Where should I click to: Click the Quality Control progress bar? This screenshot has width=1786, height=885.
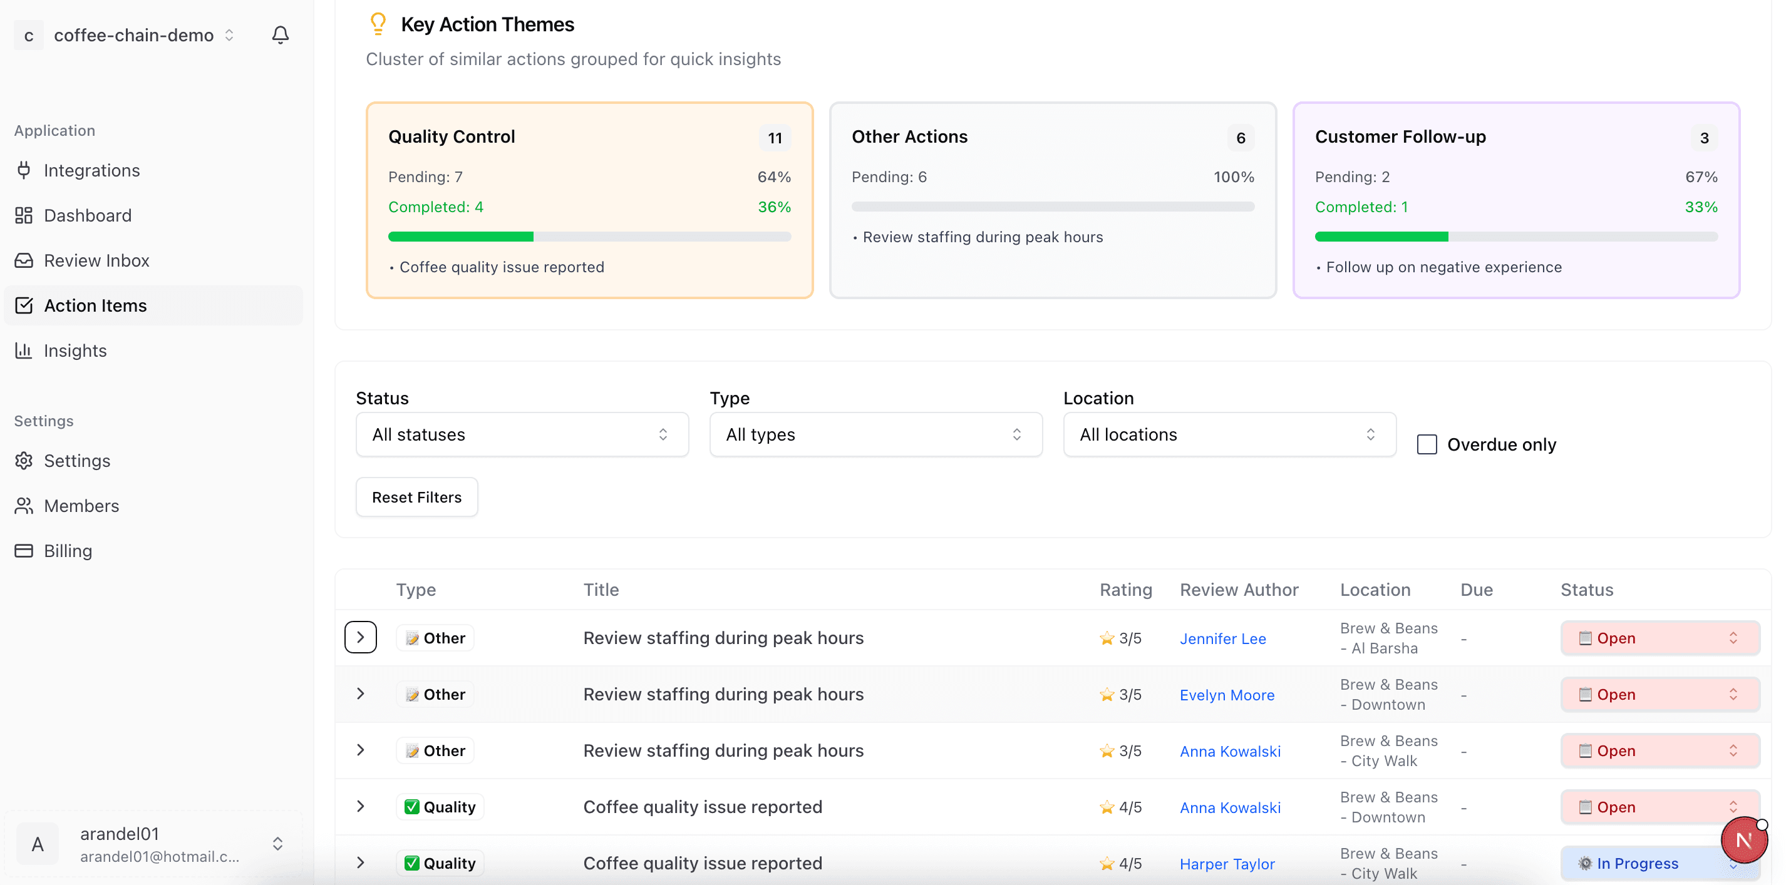tap(589, 237)
